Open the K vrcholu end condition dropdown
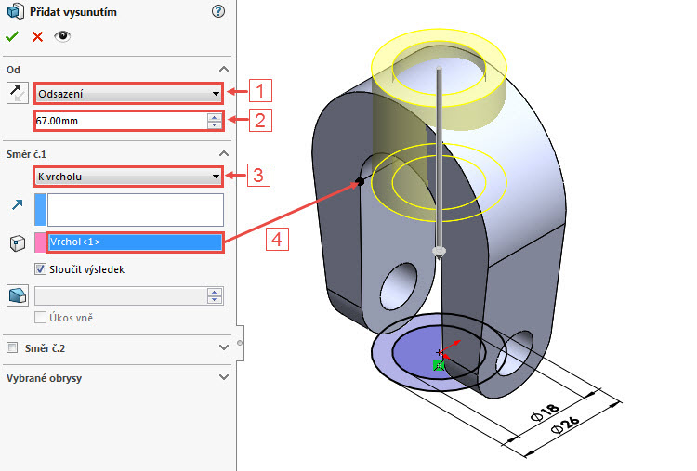Screen dimensions: 697x471 [128, 177]
